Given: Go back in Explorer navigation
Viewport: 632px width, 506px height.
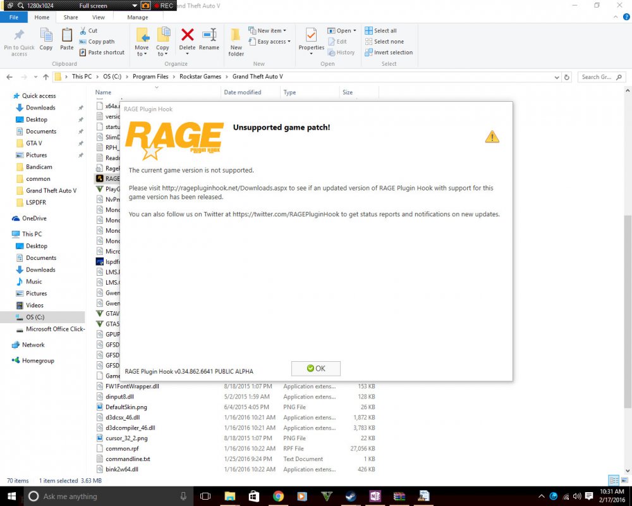Looking at the screenshot, I should 9,77.
